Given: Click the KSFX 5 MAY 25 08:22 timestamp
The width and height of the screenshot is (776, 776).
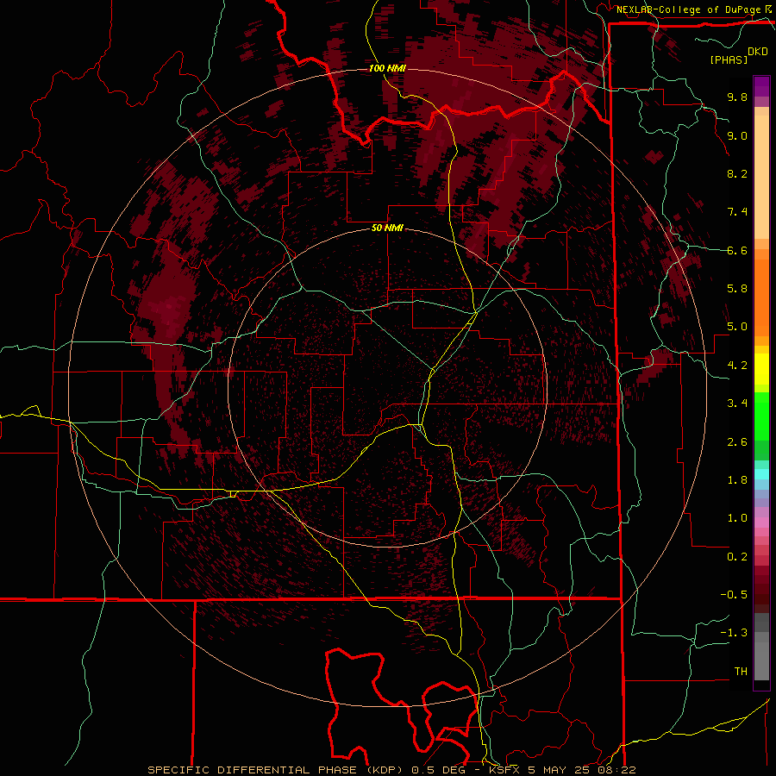Looking at the screenshot, I should 562,770.
